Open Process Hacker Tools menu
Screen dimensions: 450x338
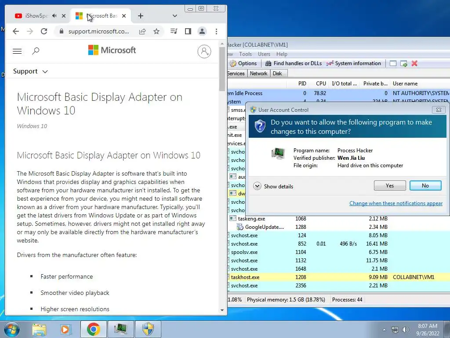(x=245, y=54)
